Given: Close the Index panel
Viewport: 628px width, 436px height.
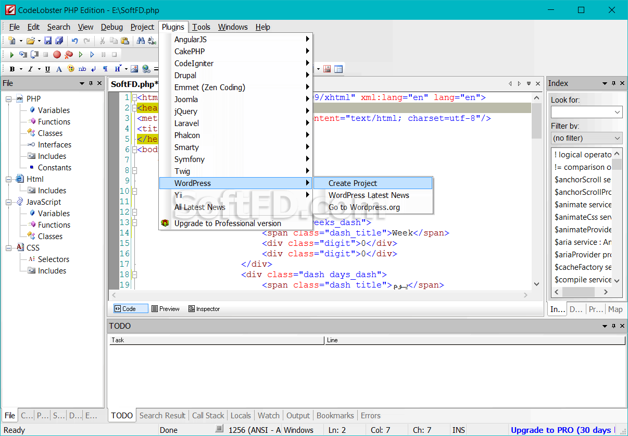Looking at the screenshot, I should (622, 83).
